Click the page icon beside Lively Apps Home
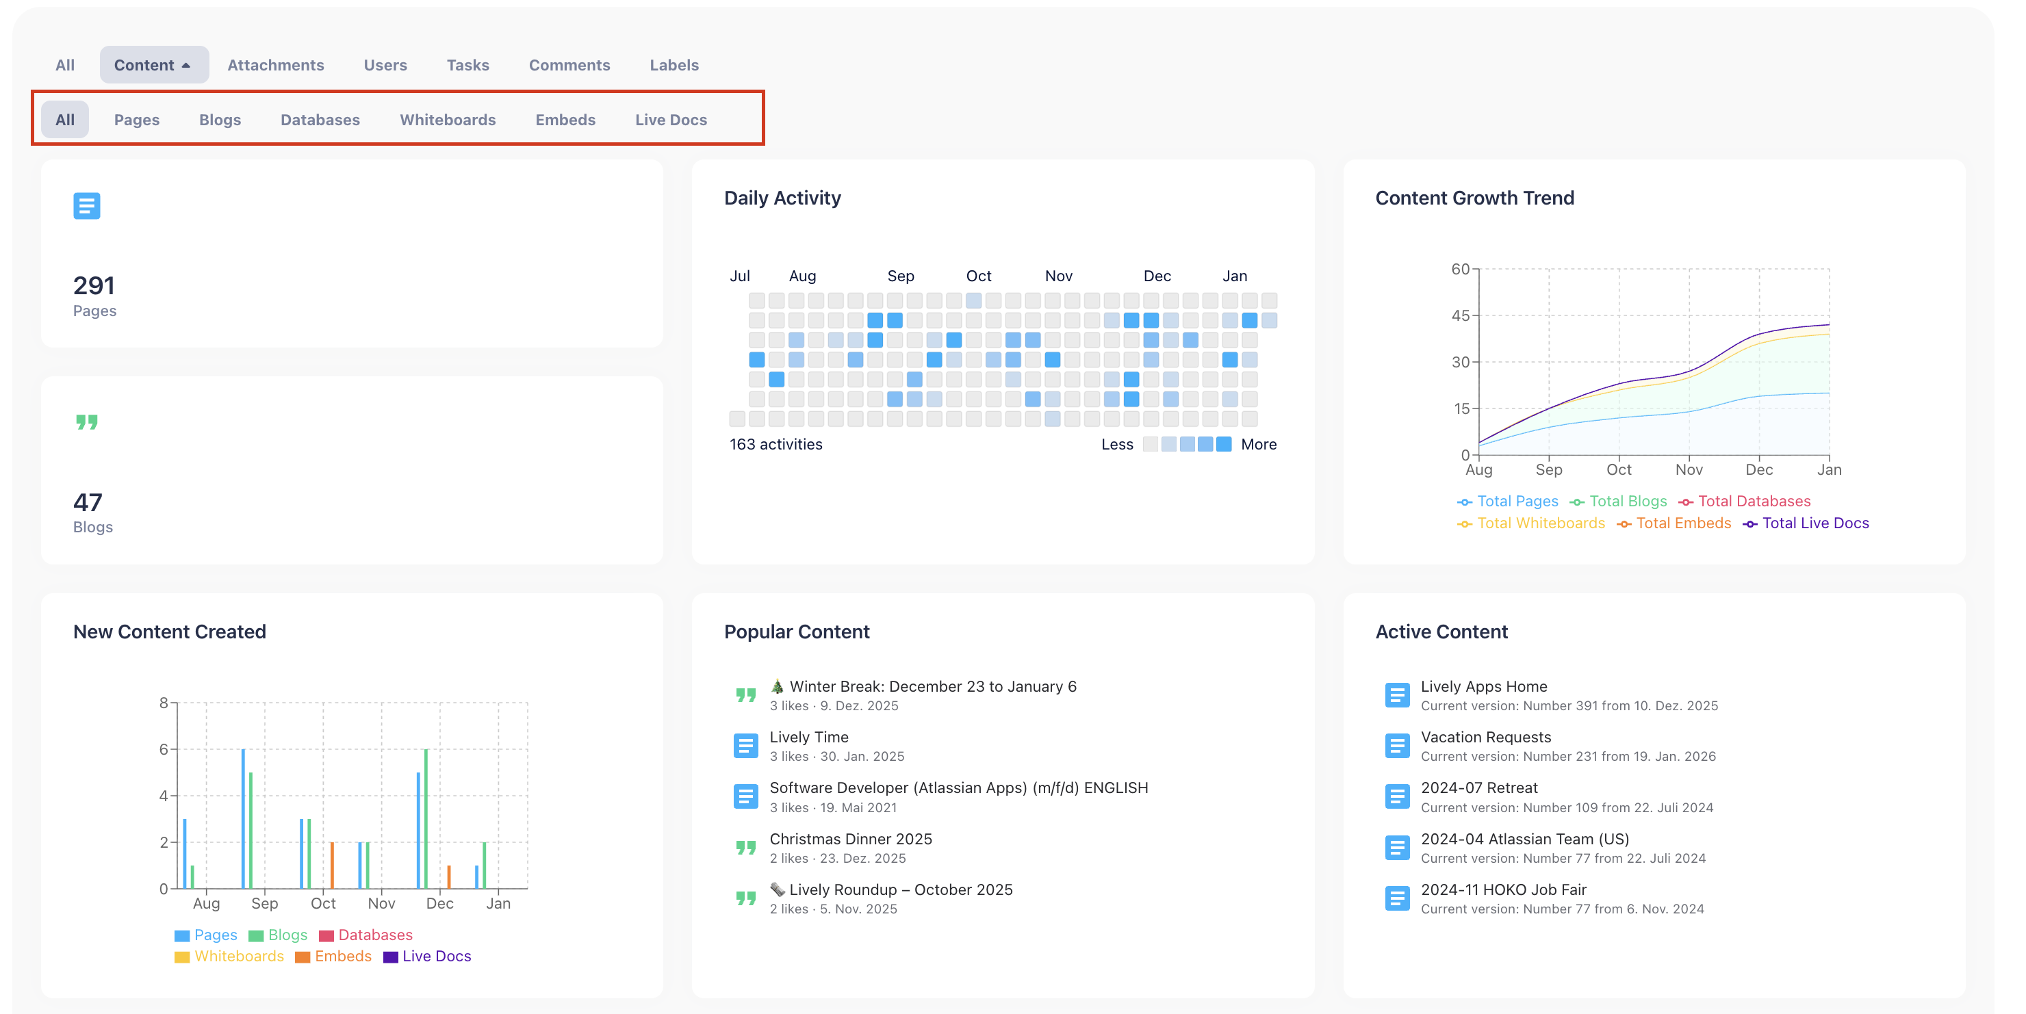2026x1014 pixels. pos(1396,695)
